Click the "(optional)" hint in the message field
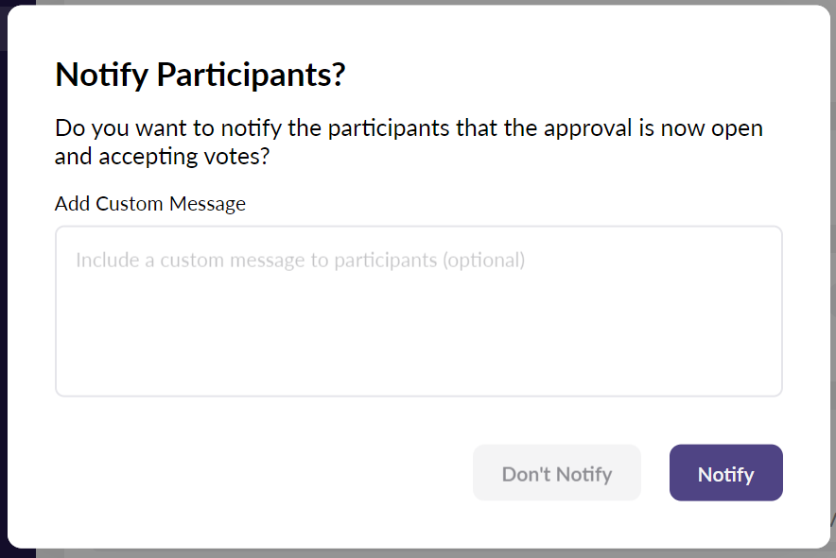The image size is (836, 558). (483, 260)
